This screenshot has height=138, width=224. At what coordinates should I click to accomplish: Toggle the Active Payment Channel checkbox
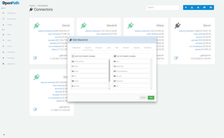115,56
